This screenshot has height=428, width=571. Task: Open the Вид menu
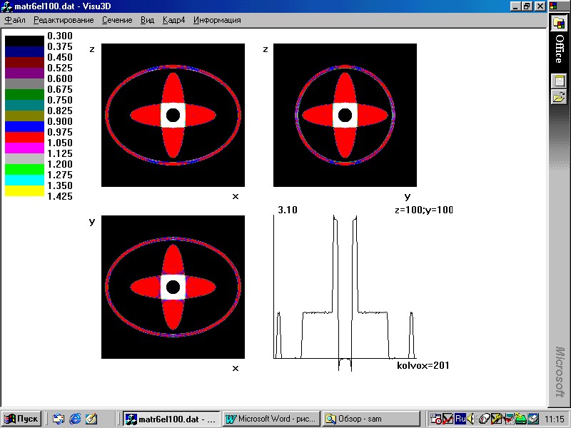point(148,20)
